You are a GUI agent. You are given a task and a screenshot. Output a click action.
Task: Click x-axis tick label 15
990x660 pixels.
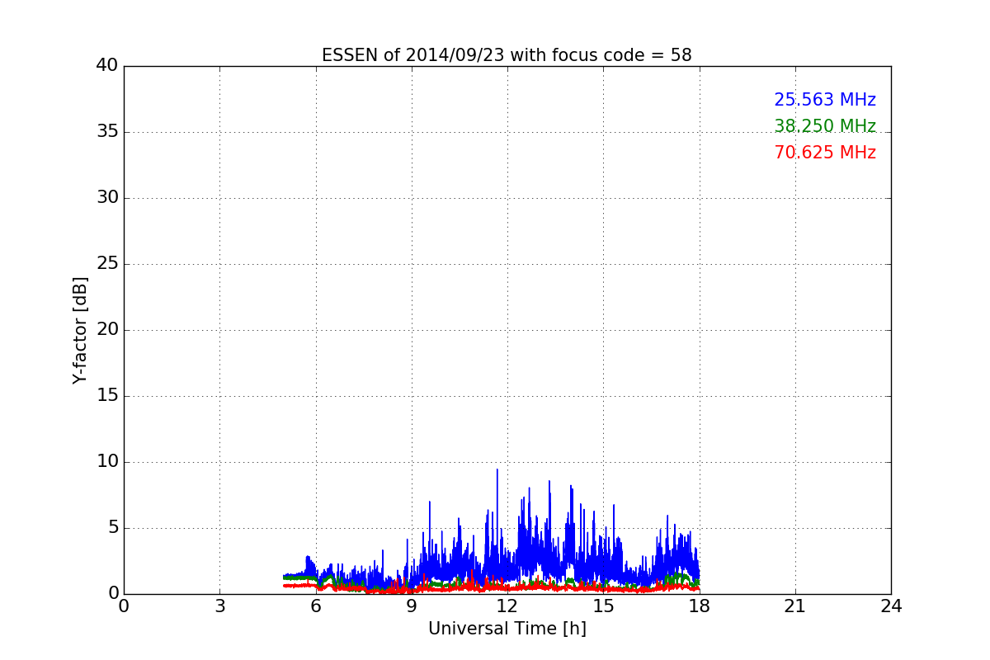pos(603,606)
